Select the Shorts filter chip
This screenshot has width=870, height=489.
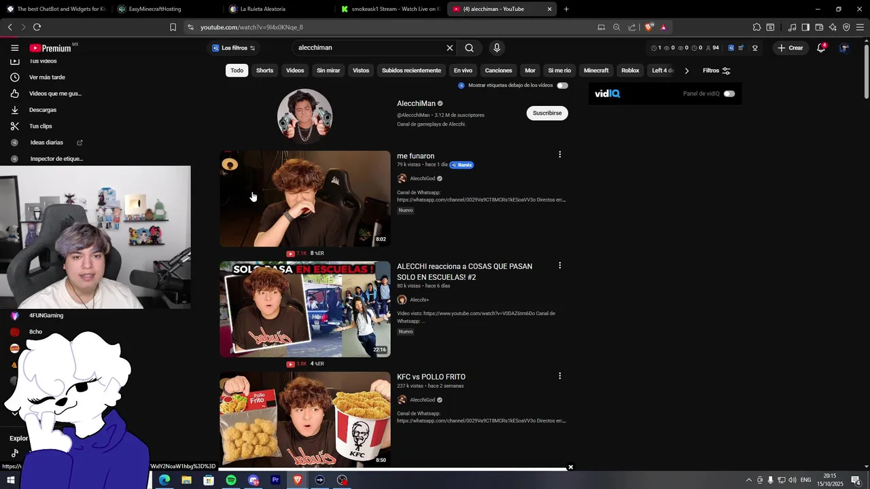[x=264, y=71]
